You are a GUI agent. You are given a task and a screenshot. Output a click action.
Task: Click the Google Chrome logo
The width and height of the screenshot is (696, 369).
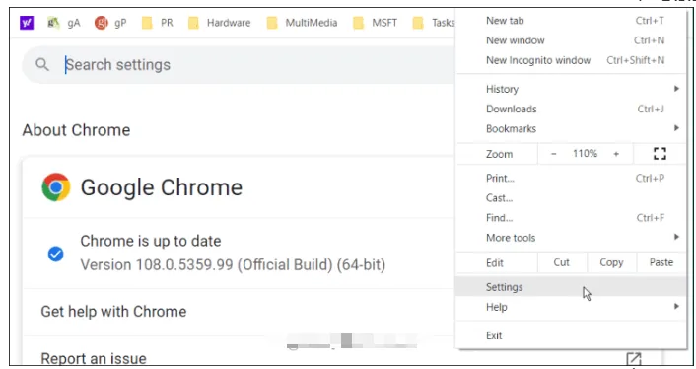[56, 186]
